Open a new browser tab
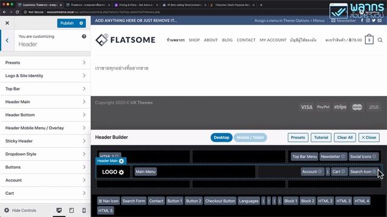Screen dimensions: 387x217 [261, 5]
